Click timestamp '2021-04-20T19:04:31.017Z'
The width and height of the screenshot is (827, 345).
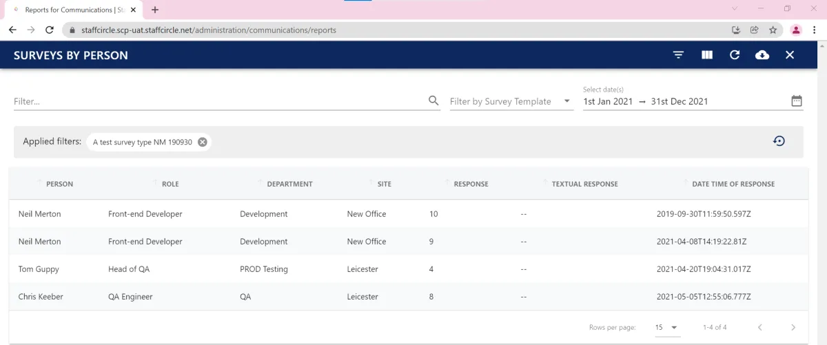click(x=704, y=269)
